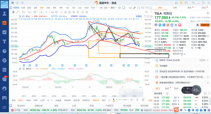
Task: Open the TSLA quote settings gear
Action: point(208,13)
